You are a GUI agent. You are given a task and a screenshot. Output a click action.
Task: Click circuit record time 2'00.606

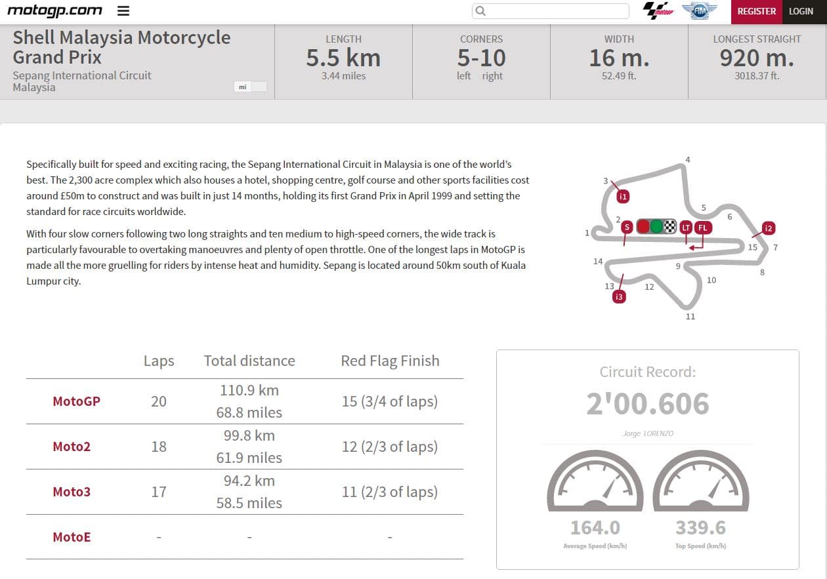pyautogui.click(x=648, y=404)
